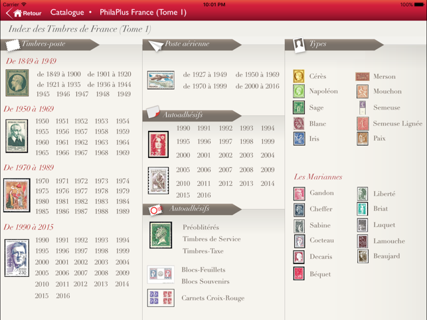The width and height of the screenshot is (427, 320).
Task: Open Timbres-poste 'de 1921 à 1935'
Action: point(59,84)
